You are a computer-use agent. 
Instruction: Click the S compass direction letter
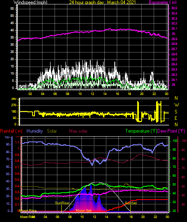coord(176,112)
